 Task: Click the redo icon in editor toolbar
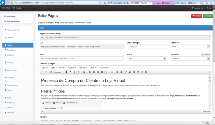[x=46, y=72]
